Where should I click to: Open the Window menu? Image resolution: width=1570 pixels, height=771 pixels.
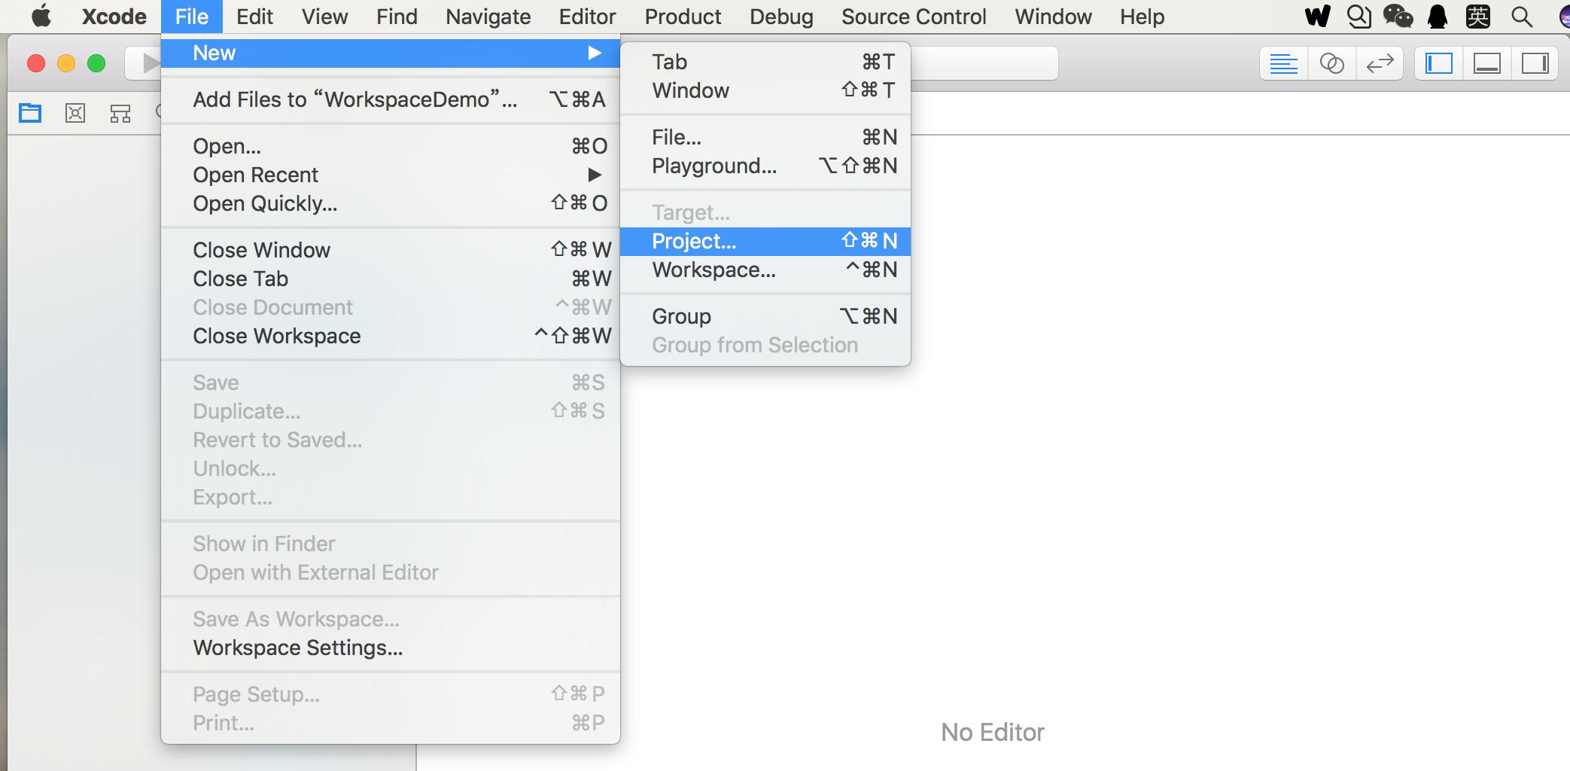pos(1053,17)
